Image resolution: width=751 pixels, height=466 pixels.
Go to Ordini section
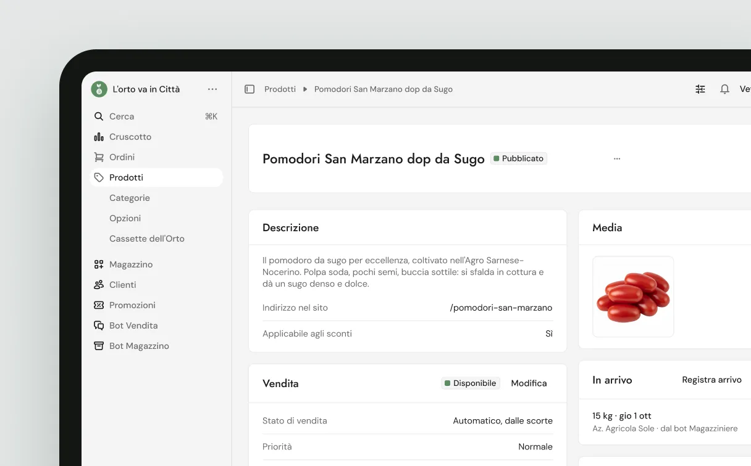click(x=156, y=157)
